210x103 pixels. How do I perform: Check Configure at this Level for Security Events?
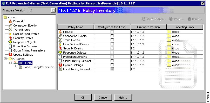click(112, 48)
